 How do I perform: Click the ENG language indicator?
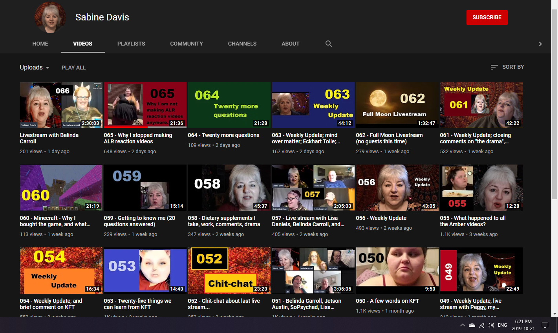pyautogui.click(x=502, y=325)
